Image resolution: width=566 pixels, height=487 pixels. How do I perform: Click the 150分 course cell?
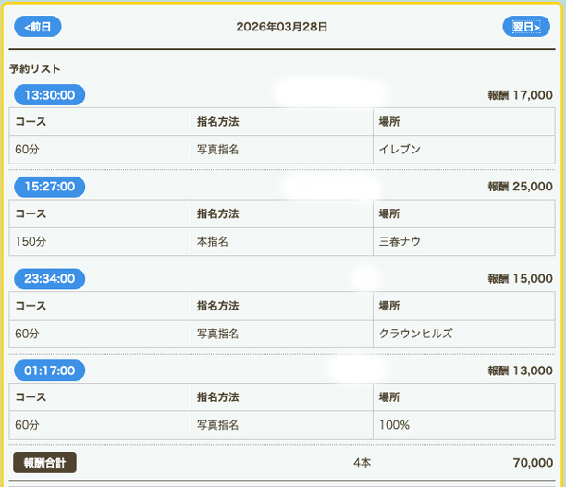(31, 241)
